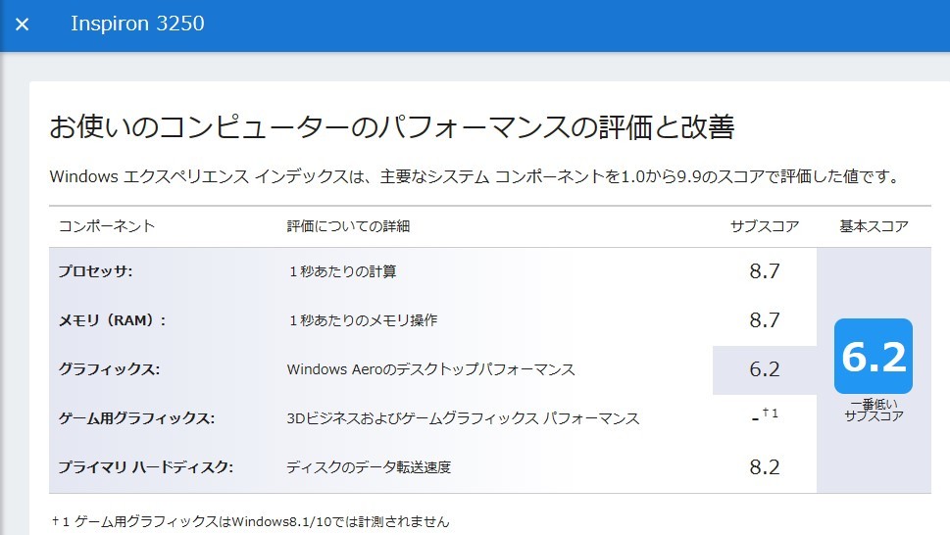Viewport: 950px width, 535px height.
Task: Click the ディスクのデータ転送速度 description
Action: click(369, 467)
